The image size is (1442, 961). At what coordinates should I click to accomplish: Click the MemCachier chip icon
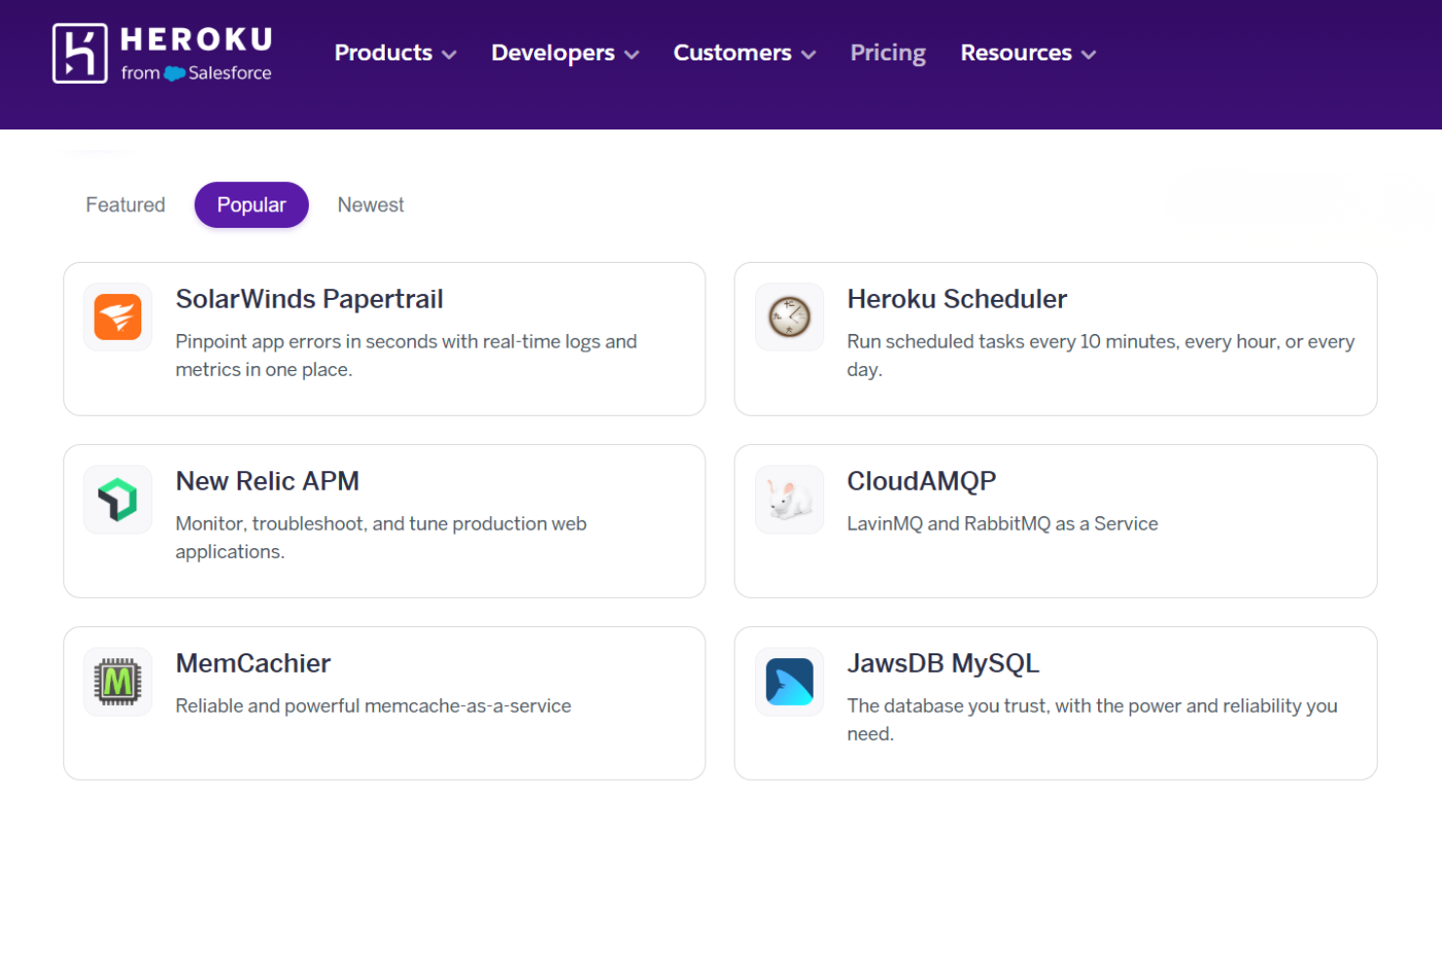[x=117, y=682]
